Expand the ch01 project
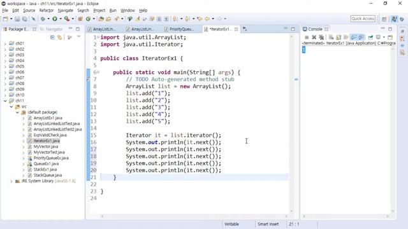Screen dimensions: 408x229 [5, 44]
